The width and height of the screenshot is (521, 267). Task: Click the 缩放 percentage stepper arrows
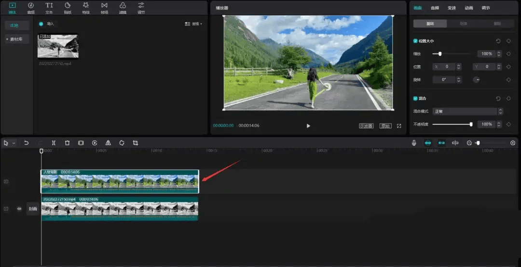pos(499,54)
